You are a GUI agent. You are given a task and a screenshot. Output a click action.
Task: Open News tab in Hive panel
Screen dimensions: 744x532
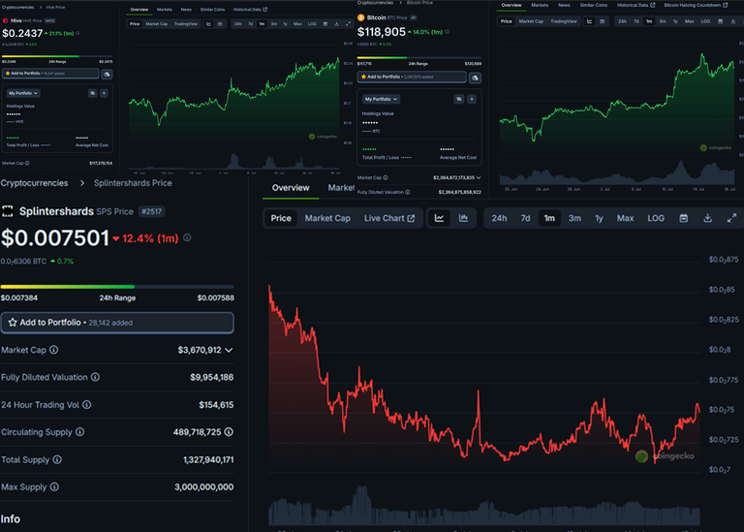pyautogui.click(x=186, y=10)
